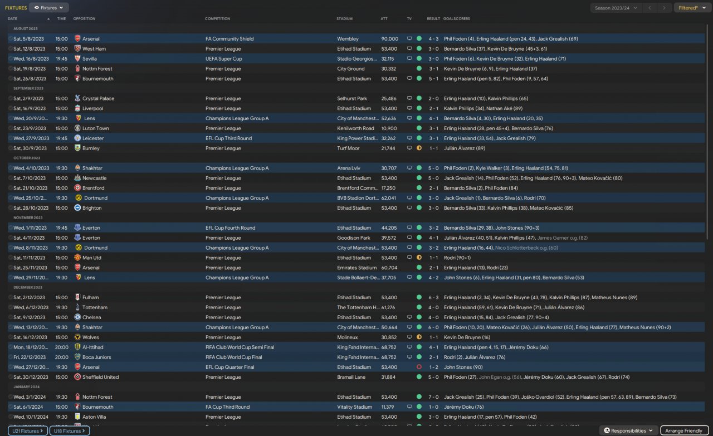713x436 pixels.
Task: Sort by the Result column header
Action: click(x=433, y=19)
